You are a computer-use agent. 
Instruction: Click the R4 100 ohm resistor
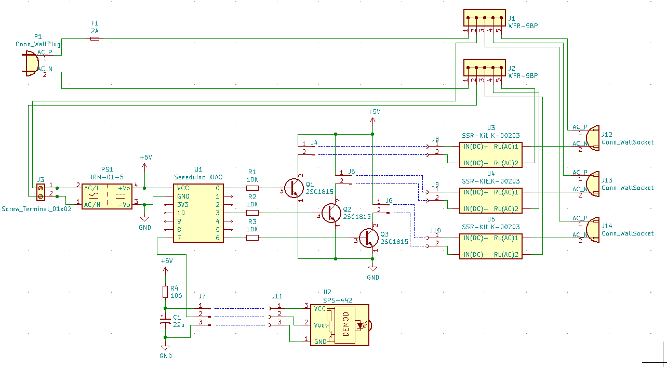click(x=165, y=292)
